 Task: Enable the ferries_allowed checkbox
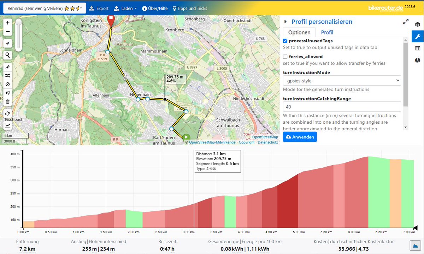[x=285, y=56]
